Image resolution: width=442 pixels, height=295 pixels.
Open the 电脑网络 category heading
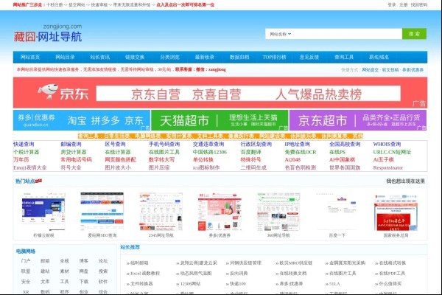(26, 251)
